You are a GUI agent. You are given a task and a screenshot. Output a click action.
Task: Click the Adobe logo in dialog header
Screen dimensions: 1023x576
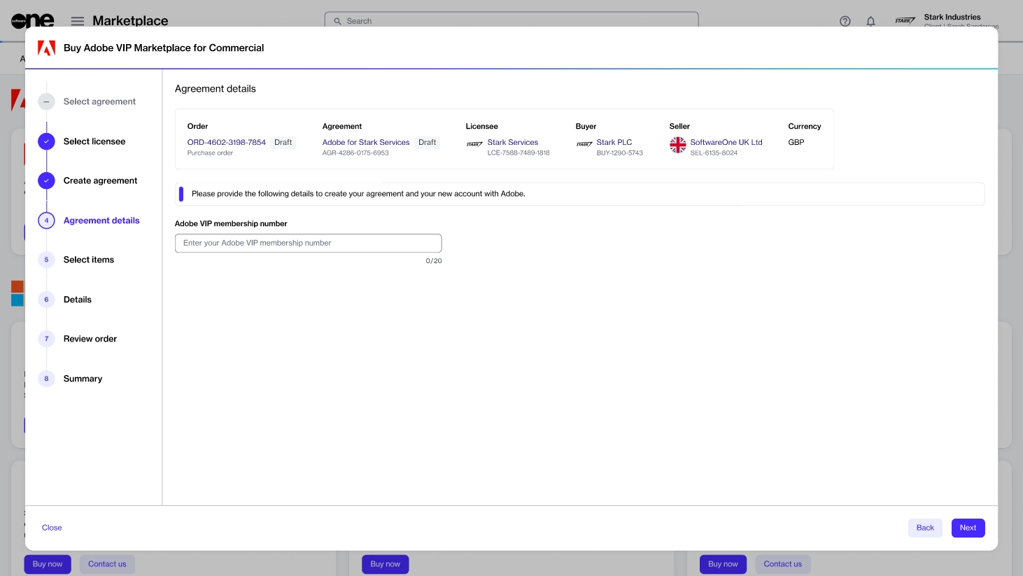pos(46,48)
